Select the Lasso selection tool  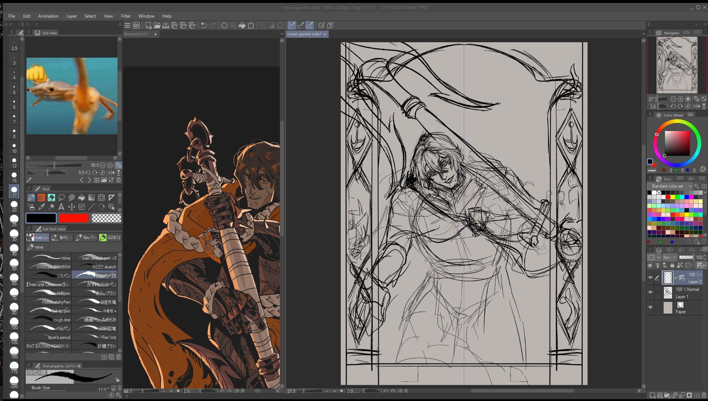pyautogui.click(x=61, y=198)
